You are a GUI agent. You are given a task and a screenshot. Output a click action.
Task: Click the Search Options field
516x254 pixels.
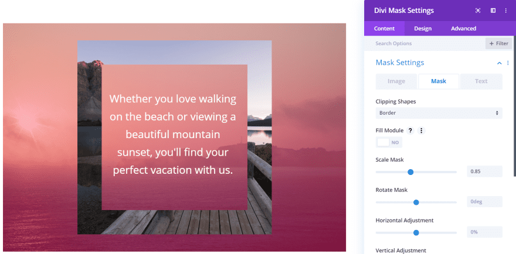[x=425, y=43]
